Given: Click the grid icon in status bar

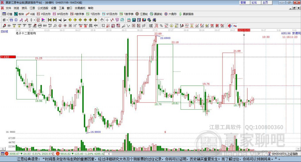Looking at the screenshot, I should point(2,154).
